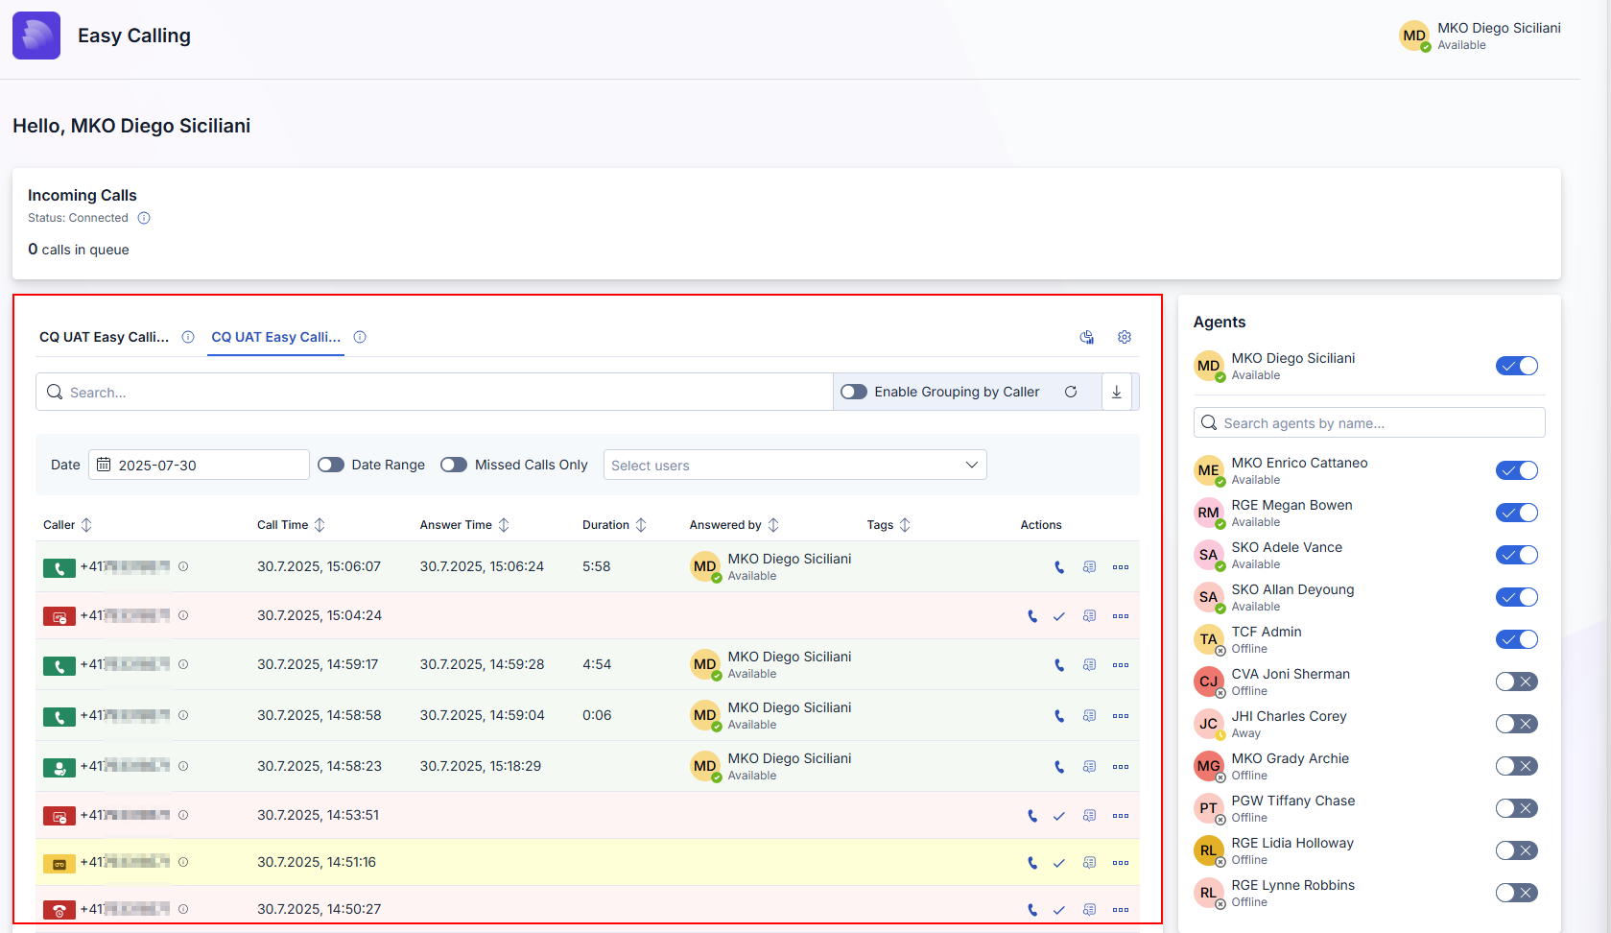This screenshot has height=933, width=1611.
Task: Open the Select users dropdown
Action: pyautogui.click(x=794, y=465)
